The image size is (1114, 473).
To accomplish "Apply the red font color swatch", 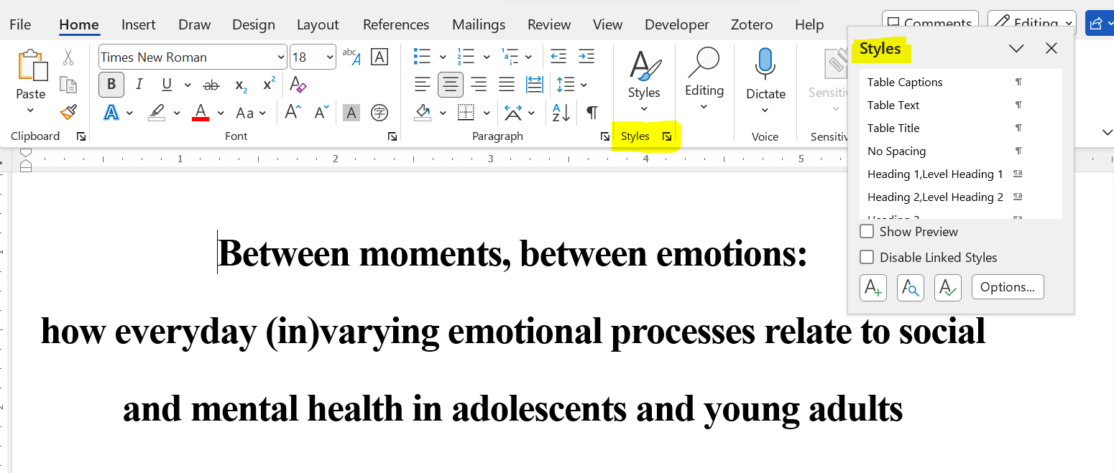I will 201,113.
